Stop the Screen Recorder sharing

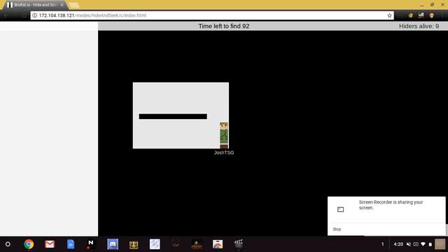[x=337, y=229]
